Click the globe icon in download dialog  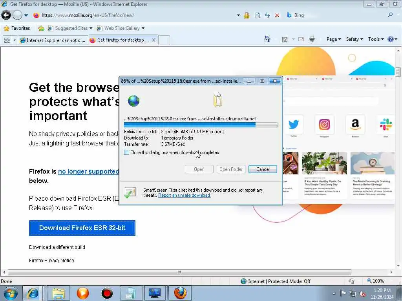pyautogui.click(x=133, y=101)
